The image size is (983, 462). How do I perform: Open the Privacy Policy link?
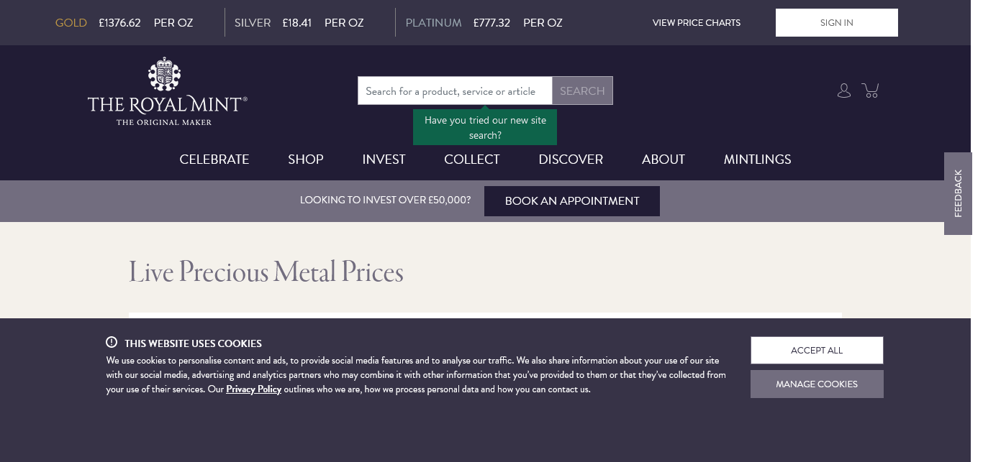pos(253,389)
